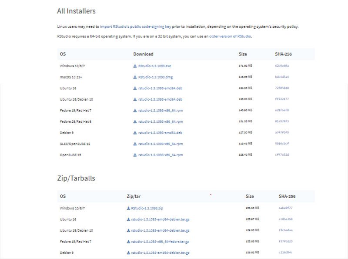Open x86_64.rpm link for Fedora 28/Red Hat 8

point(161,121)
